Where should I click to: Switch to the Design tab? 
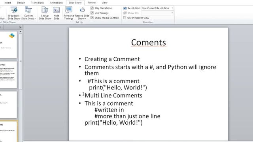[x=21, y=3]
